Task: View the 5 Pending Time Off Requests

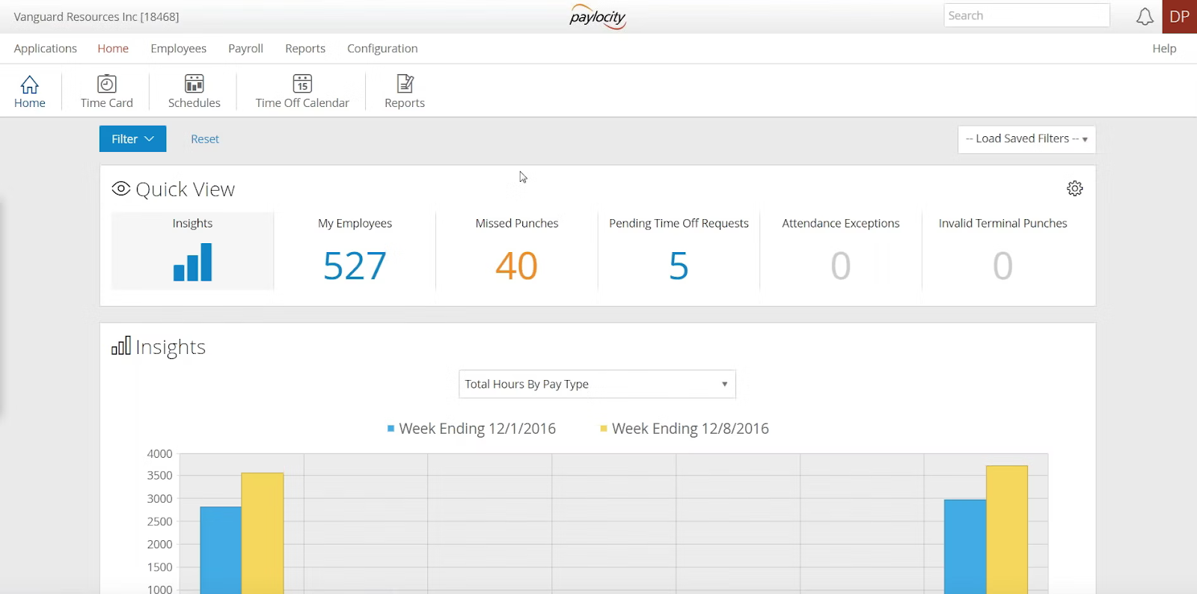Action: [x=679, y=266]
